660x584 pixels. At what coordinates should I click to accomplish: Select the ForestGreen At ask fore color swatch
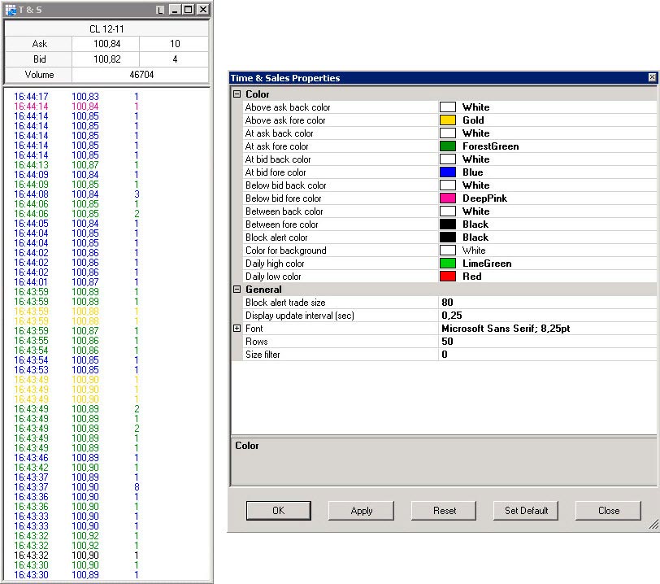click(x=448, y=146)
